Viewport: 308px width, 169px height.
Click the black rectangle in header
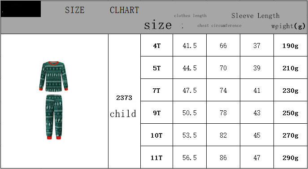(21, 9)
